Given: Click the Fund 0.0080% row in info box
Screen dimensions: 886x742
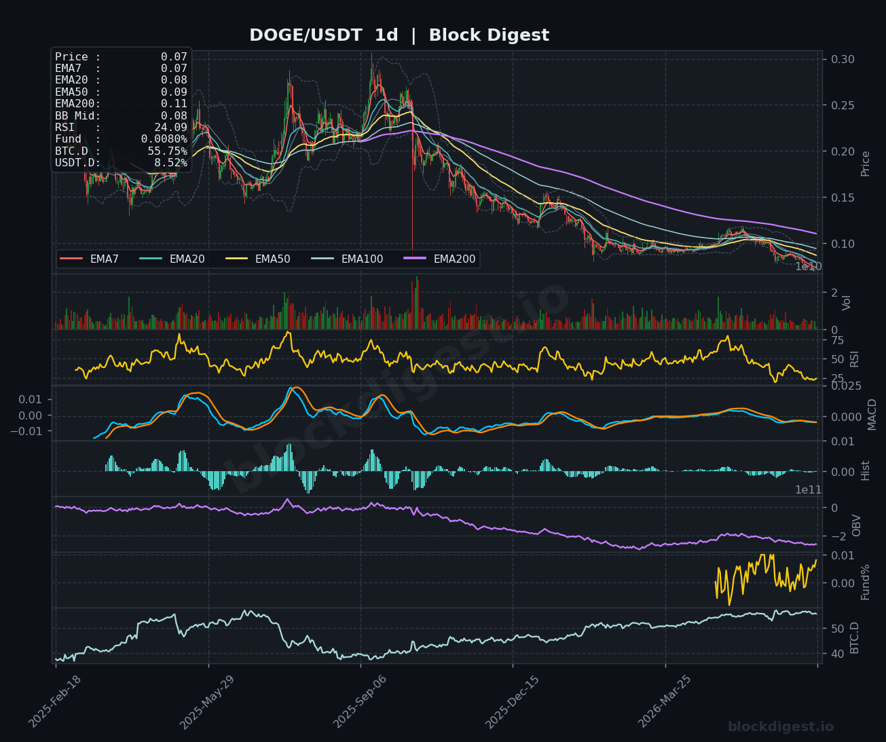Looking at the screenshot, I should [121, 139].
